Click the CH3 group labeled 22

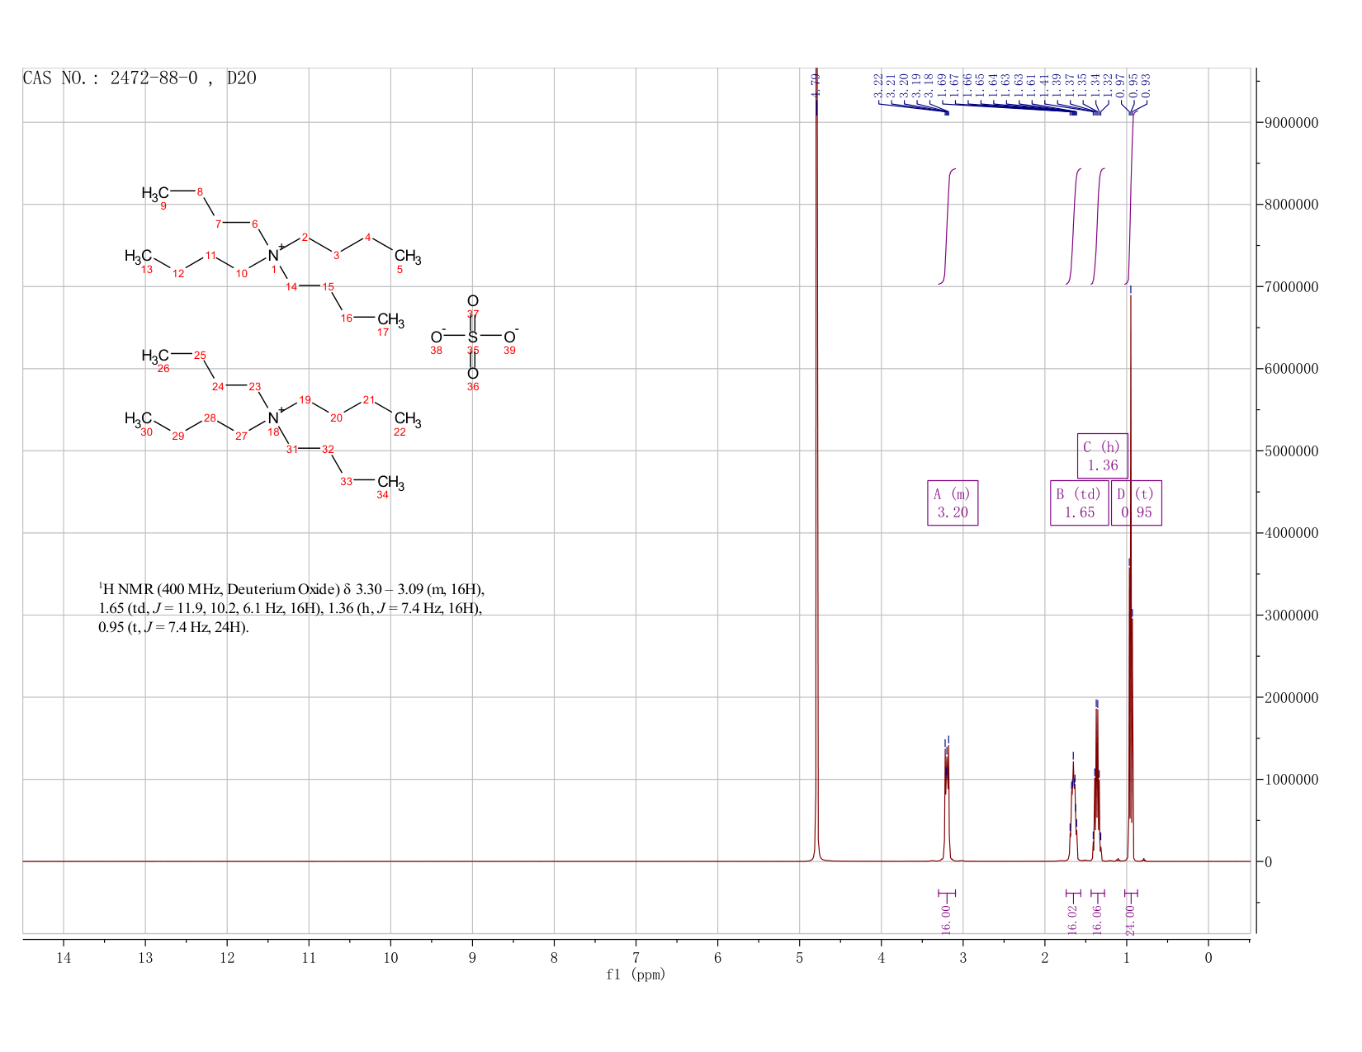pyautogui.click(x=408, y=420)
